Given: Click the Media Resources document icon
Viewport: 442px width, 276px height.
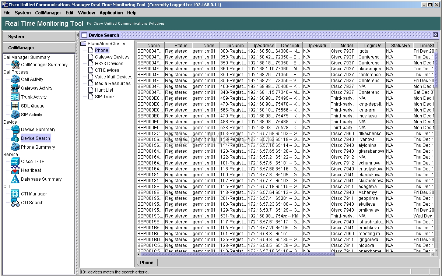Looking at the screenshot, I should tap(91, 84).
